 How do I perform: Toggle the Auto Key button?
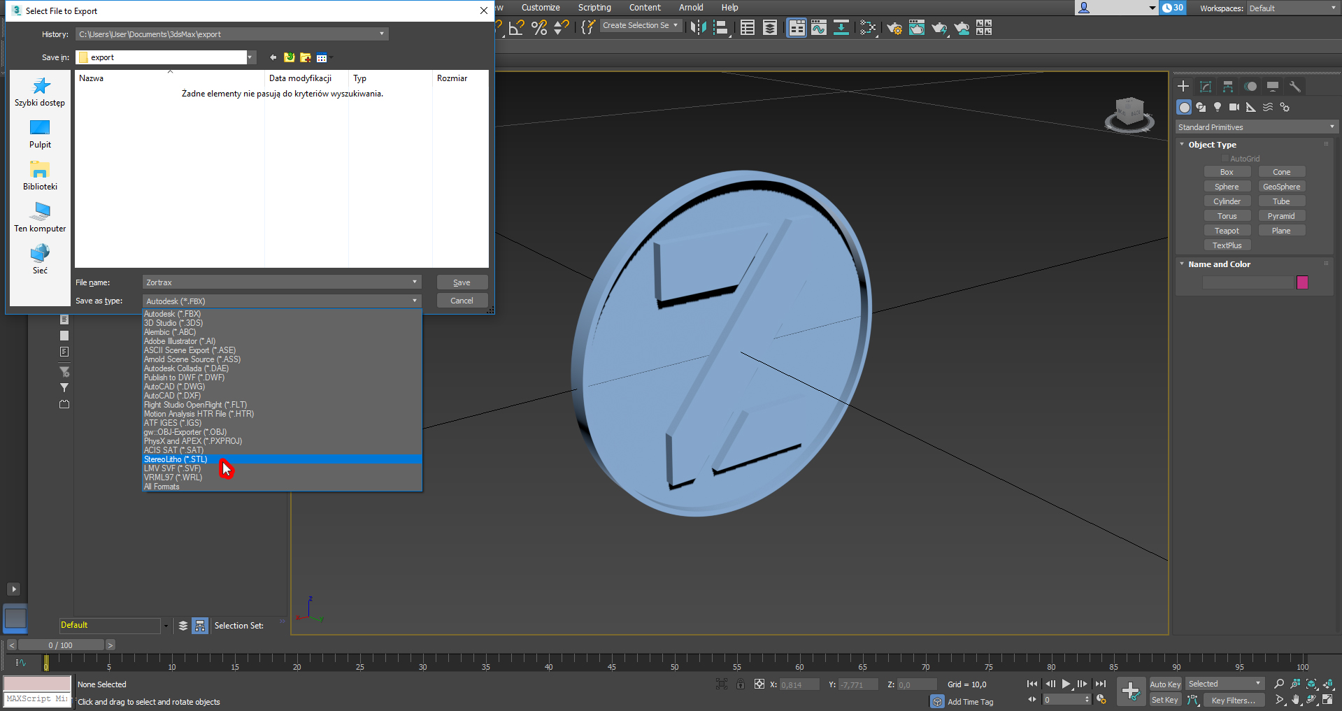pyautogui.click(x=1164, y=684)
